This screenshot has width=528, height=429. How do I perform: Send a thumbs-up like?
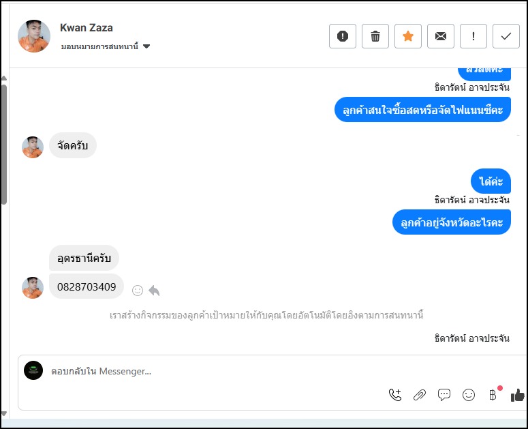tap(518, 394)
